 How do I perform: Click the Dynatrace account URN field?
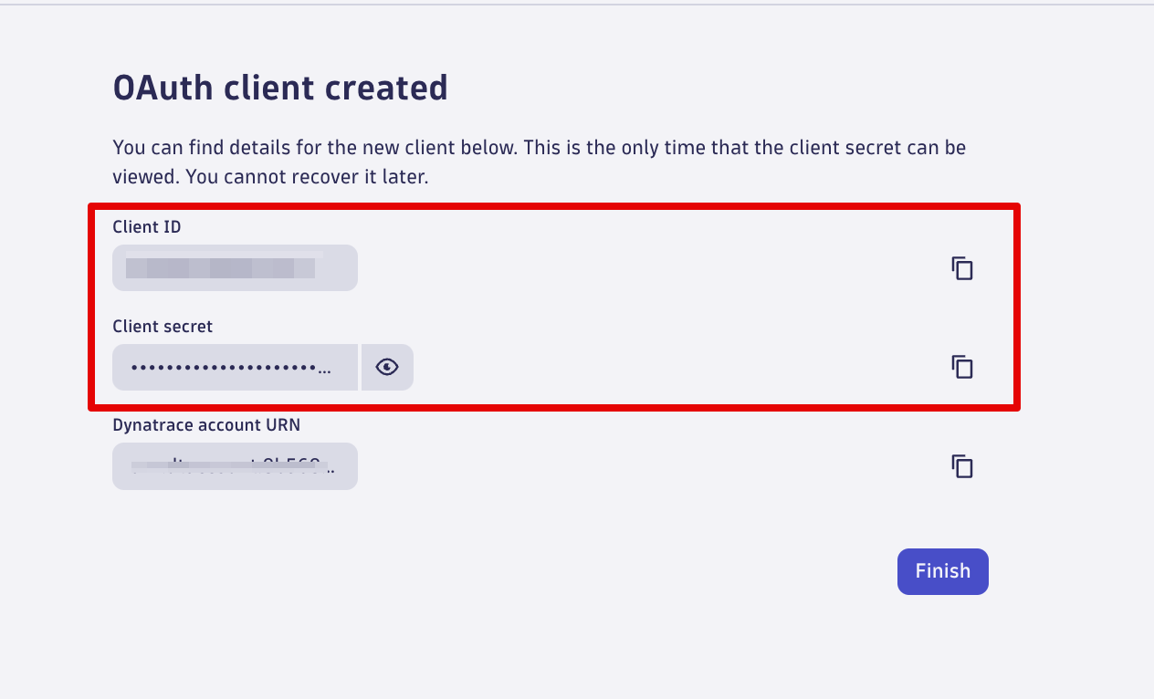pos(235,466)
